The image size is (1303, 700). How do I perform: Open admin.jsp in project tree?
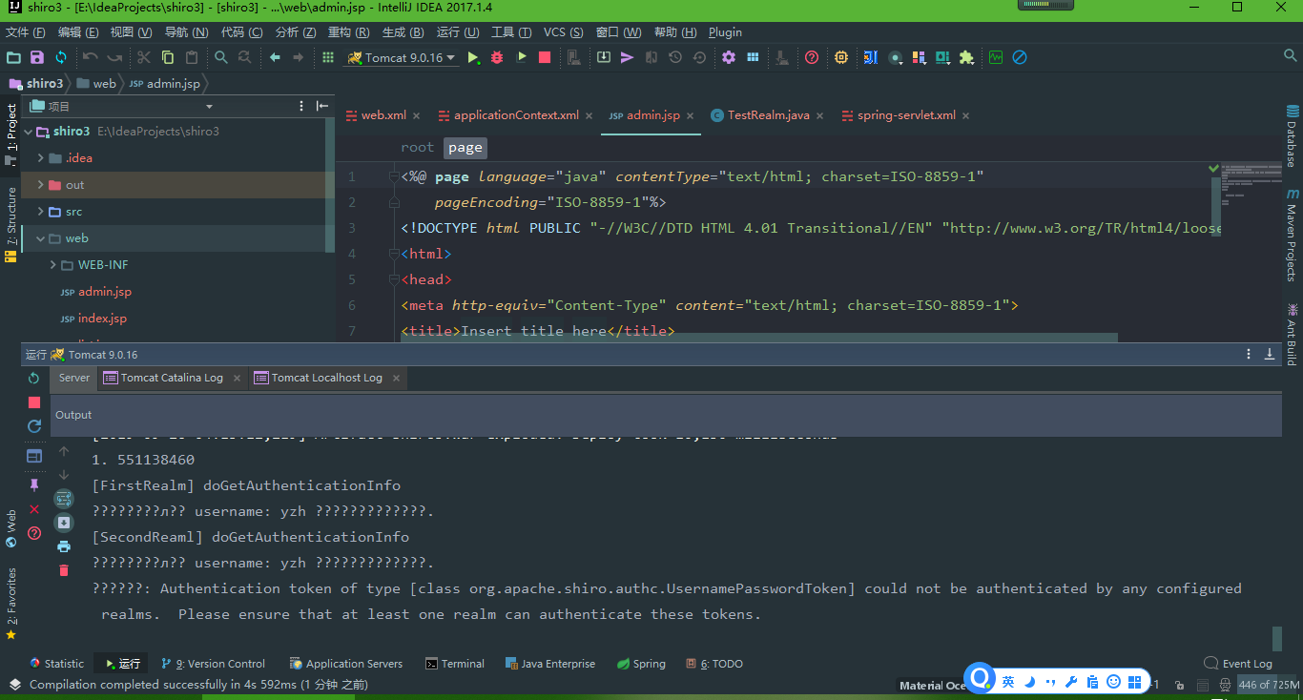pos(104,292)
